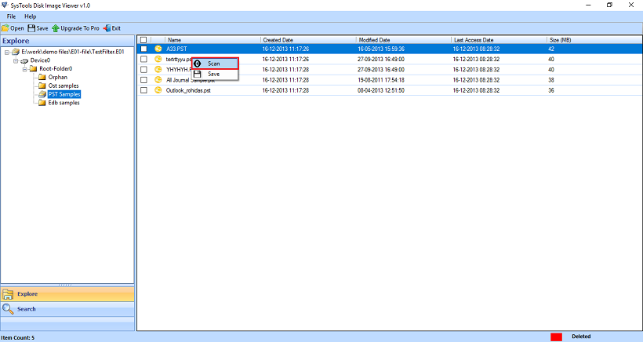Click the file icon of A33.PST
This screenshot has height=342, width=643.
click(x=158, y=49)
